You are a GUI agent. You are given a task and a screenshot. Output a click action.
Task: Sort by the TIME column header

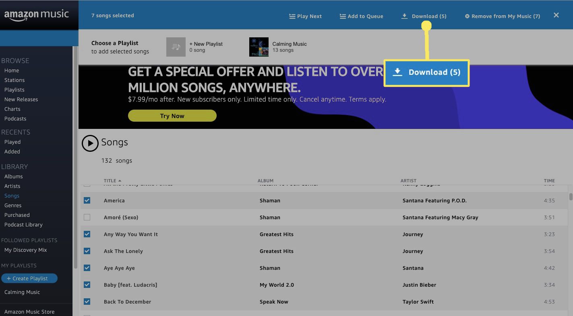[x=549, y=181]
